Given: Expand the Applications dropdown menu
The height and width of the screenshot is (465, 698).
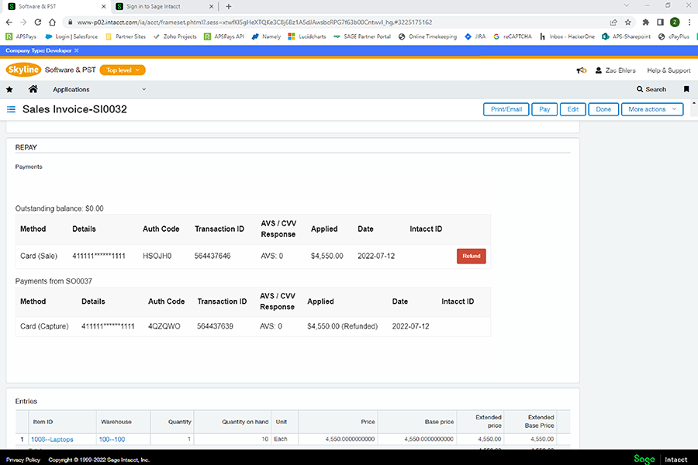Looking at the screenshot, I should (101, 89).
